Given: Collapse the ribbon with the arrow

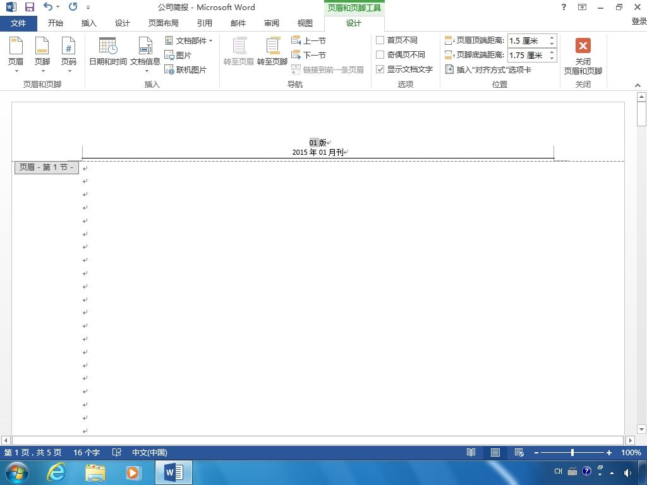Looking at the screenshot, I should pos(638,85).
